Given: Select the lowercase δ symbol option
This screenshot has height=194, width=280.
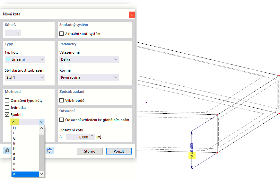Looking at the screenshot, I should pyautogui.click(x=25, y=159).
